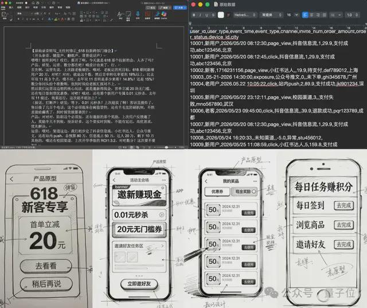Click 立即邀好友 button in the 活动主会场 mockup
This screenshot has height=308, width=367.
139,284
